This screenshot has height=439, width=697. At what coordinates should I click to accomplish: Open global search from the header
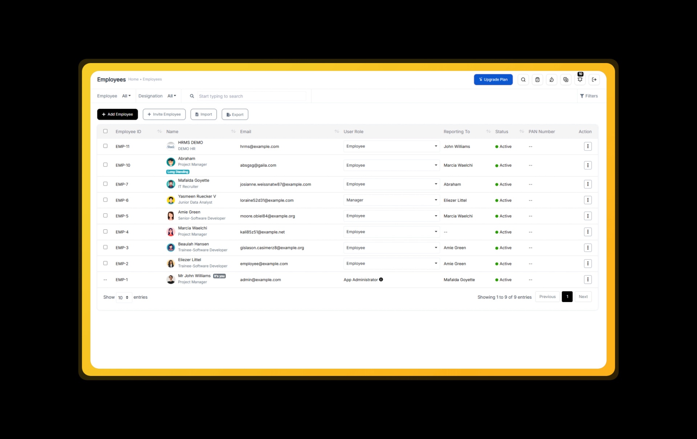click(x=523, y=79)
